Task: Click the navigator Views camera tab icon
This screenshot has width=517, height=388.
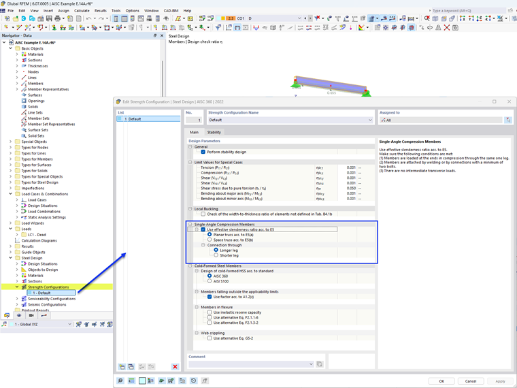Action: pyautogui.click(x=31, y=315)
